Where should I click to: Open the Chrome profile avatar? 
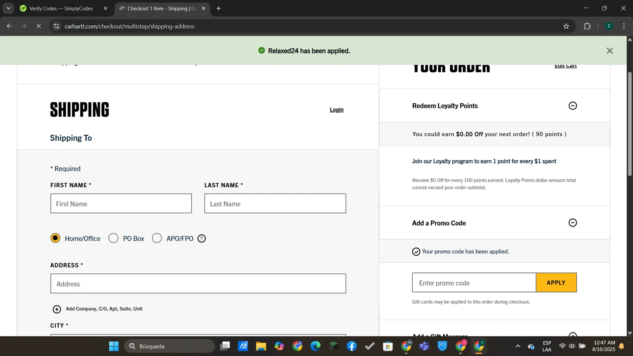(x=609, y=26)
